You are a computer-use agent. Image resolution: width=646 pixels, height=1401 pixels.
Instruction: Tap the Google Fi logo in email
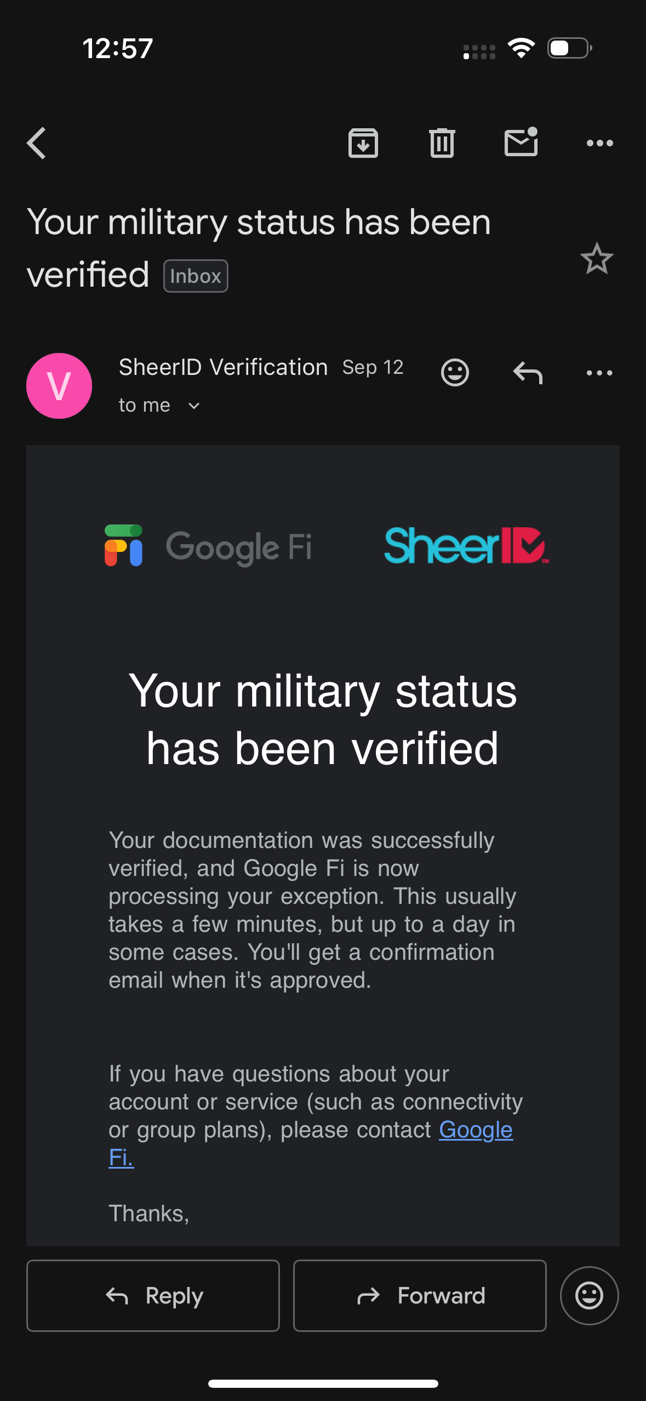click(x=208, y=546)
